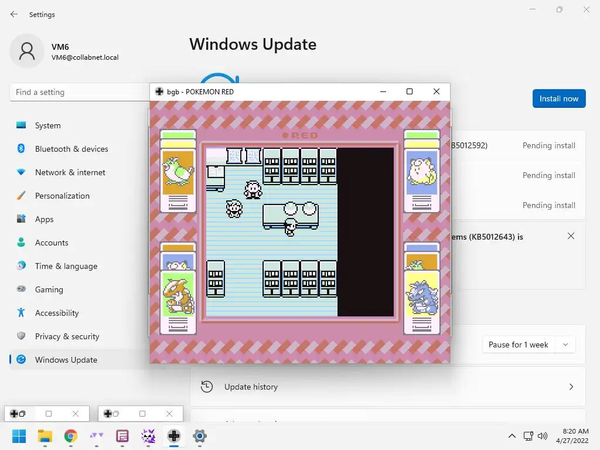Click the bgb - POKEMON RED title text
The width and height of the screenshot is (600, 450).
pos(200,92)
